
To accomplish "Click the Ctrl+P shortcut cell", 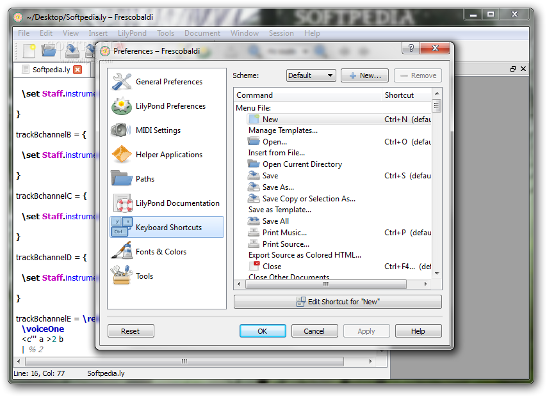I will tap(407, 232).
